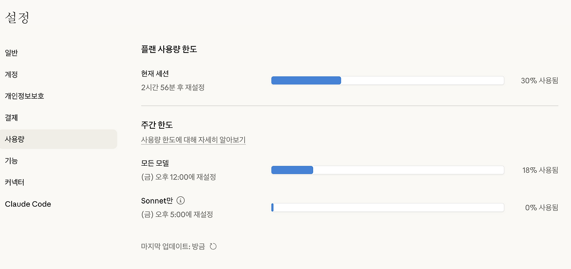Open the 커넥터 settings page
The width and height of the screenshot is (571, 269).
15,182
